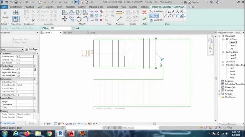Image resolution: width=245 pixels, height=137 pixels.
Task: Open the Architecture ribbon tab
Action: 16,7
